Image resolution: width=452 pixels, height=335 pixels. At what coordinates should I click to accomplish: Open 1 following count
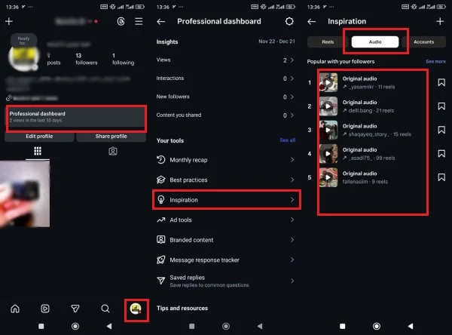tap(123, 59)
